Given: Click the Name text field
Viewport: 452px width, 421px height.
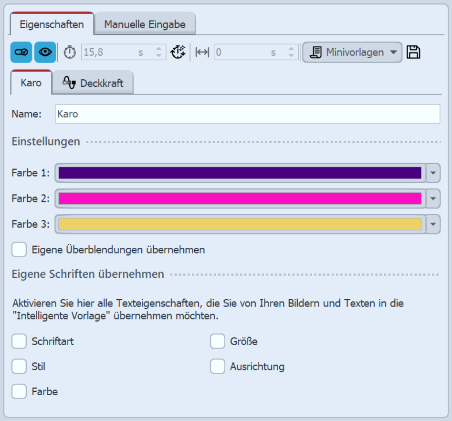Looking at the screenshot, I should 247,115.
